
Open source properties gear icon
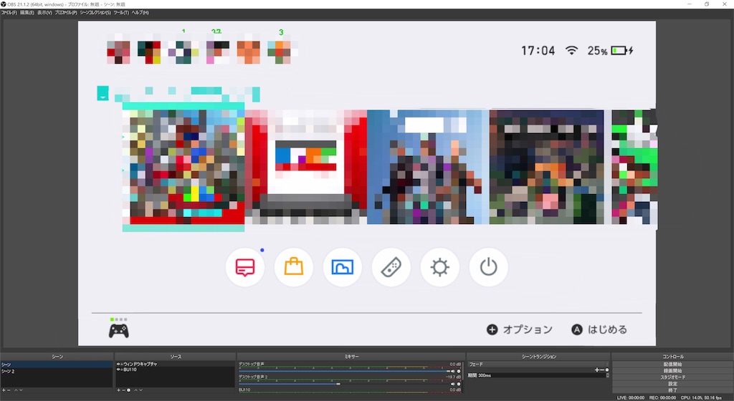pos(129,390)
